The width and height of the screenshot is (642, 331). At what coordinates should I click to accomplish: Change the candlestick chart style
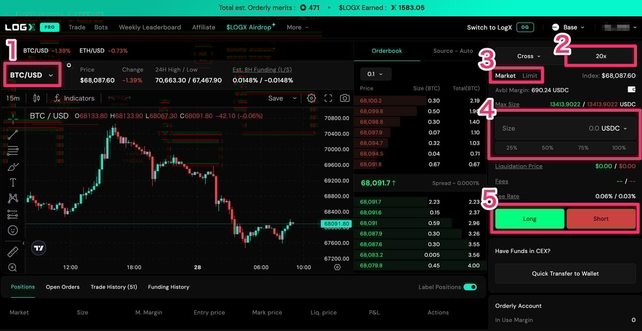37,98
